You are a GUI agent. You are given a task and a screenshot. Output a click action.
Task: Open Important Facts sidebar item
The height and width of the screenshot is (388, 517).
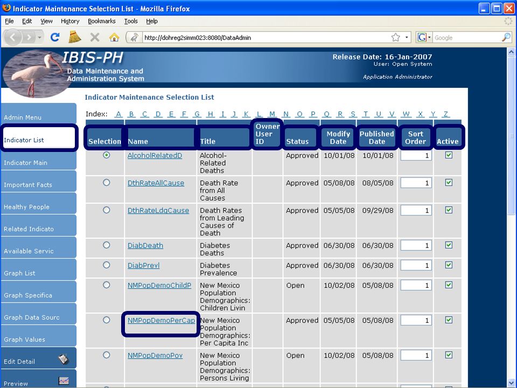(38, 182)
